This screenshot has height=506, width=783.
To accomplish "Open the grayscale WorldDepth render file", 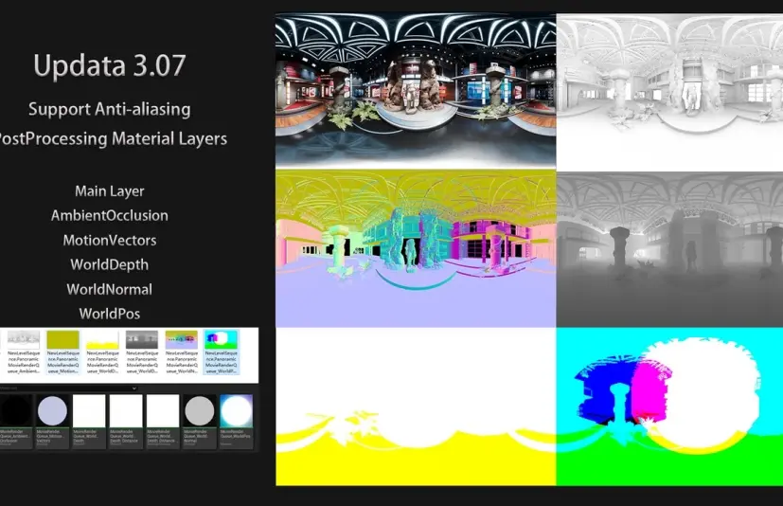I will (x=142, y=341).
